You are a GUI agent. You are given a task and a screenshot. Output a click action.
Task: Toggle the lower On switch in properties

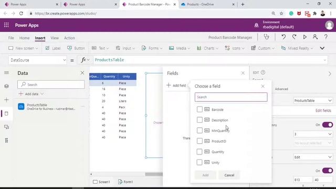click(x=328, y=171)
